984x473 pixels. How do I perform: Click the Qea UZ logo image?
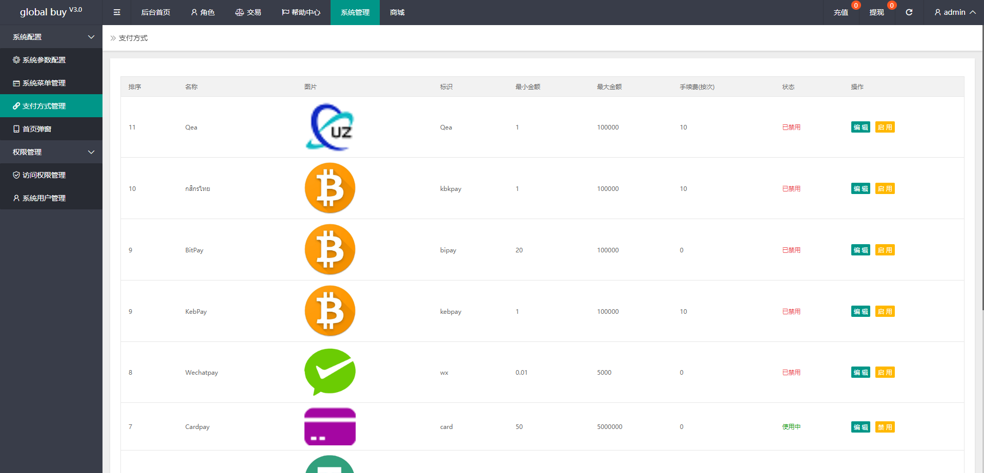pos(330,127)
